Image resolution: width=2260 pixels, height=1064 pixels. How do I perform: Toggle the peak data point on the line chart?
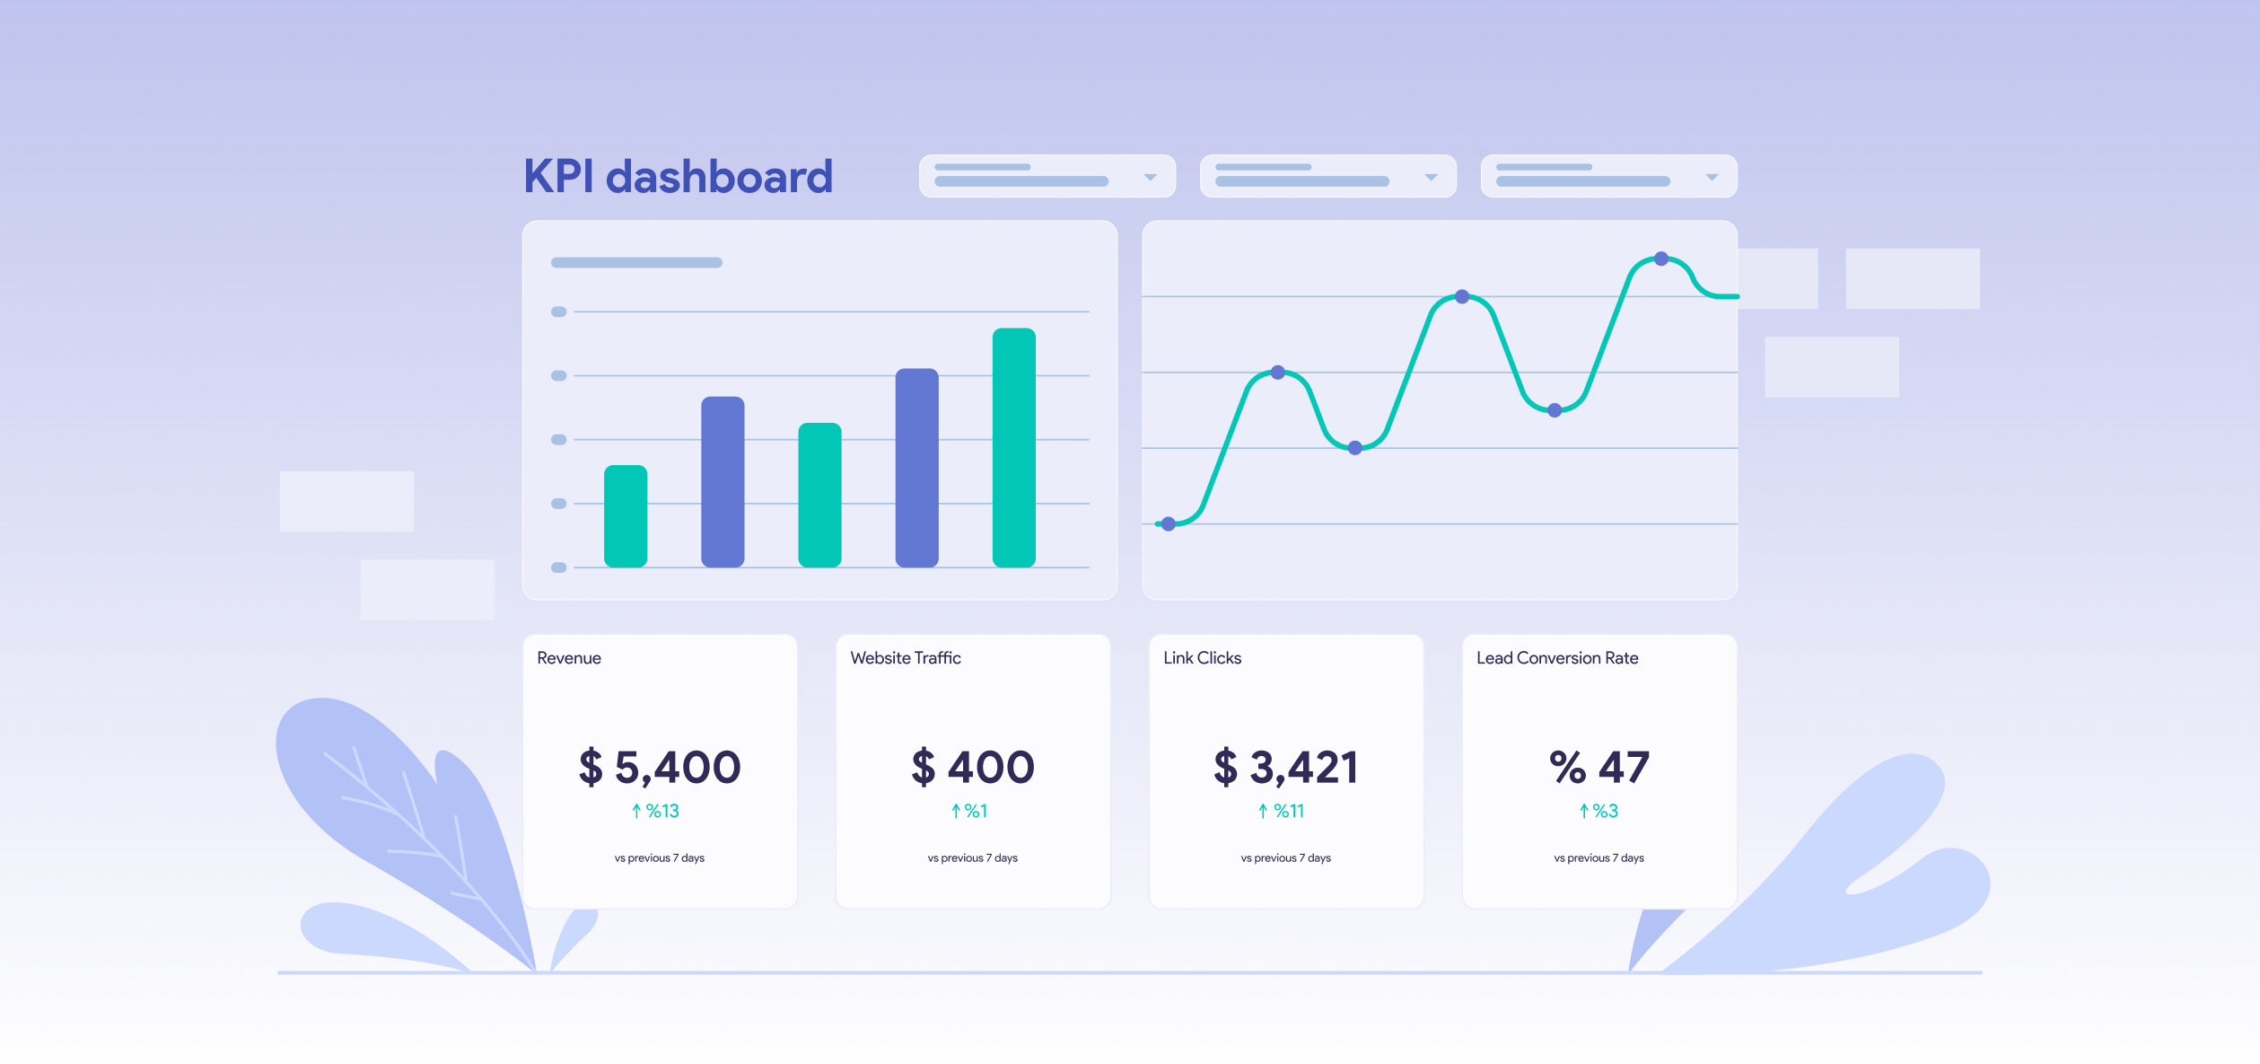(1661, 259)
